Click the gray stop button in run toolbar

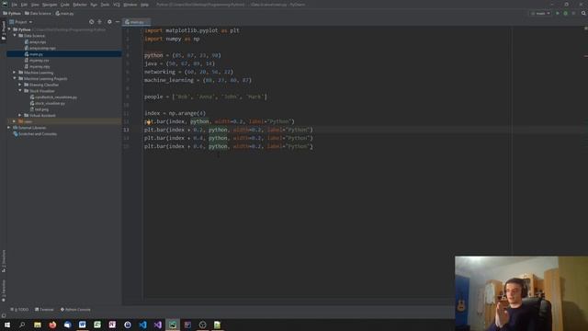point(573,13)
